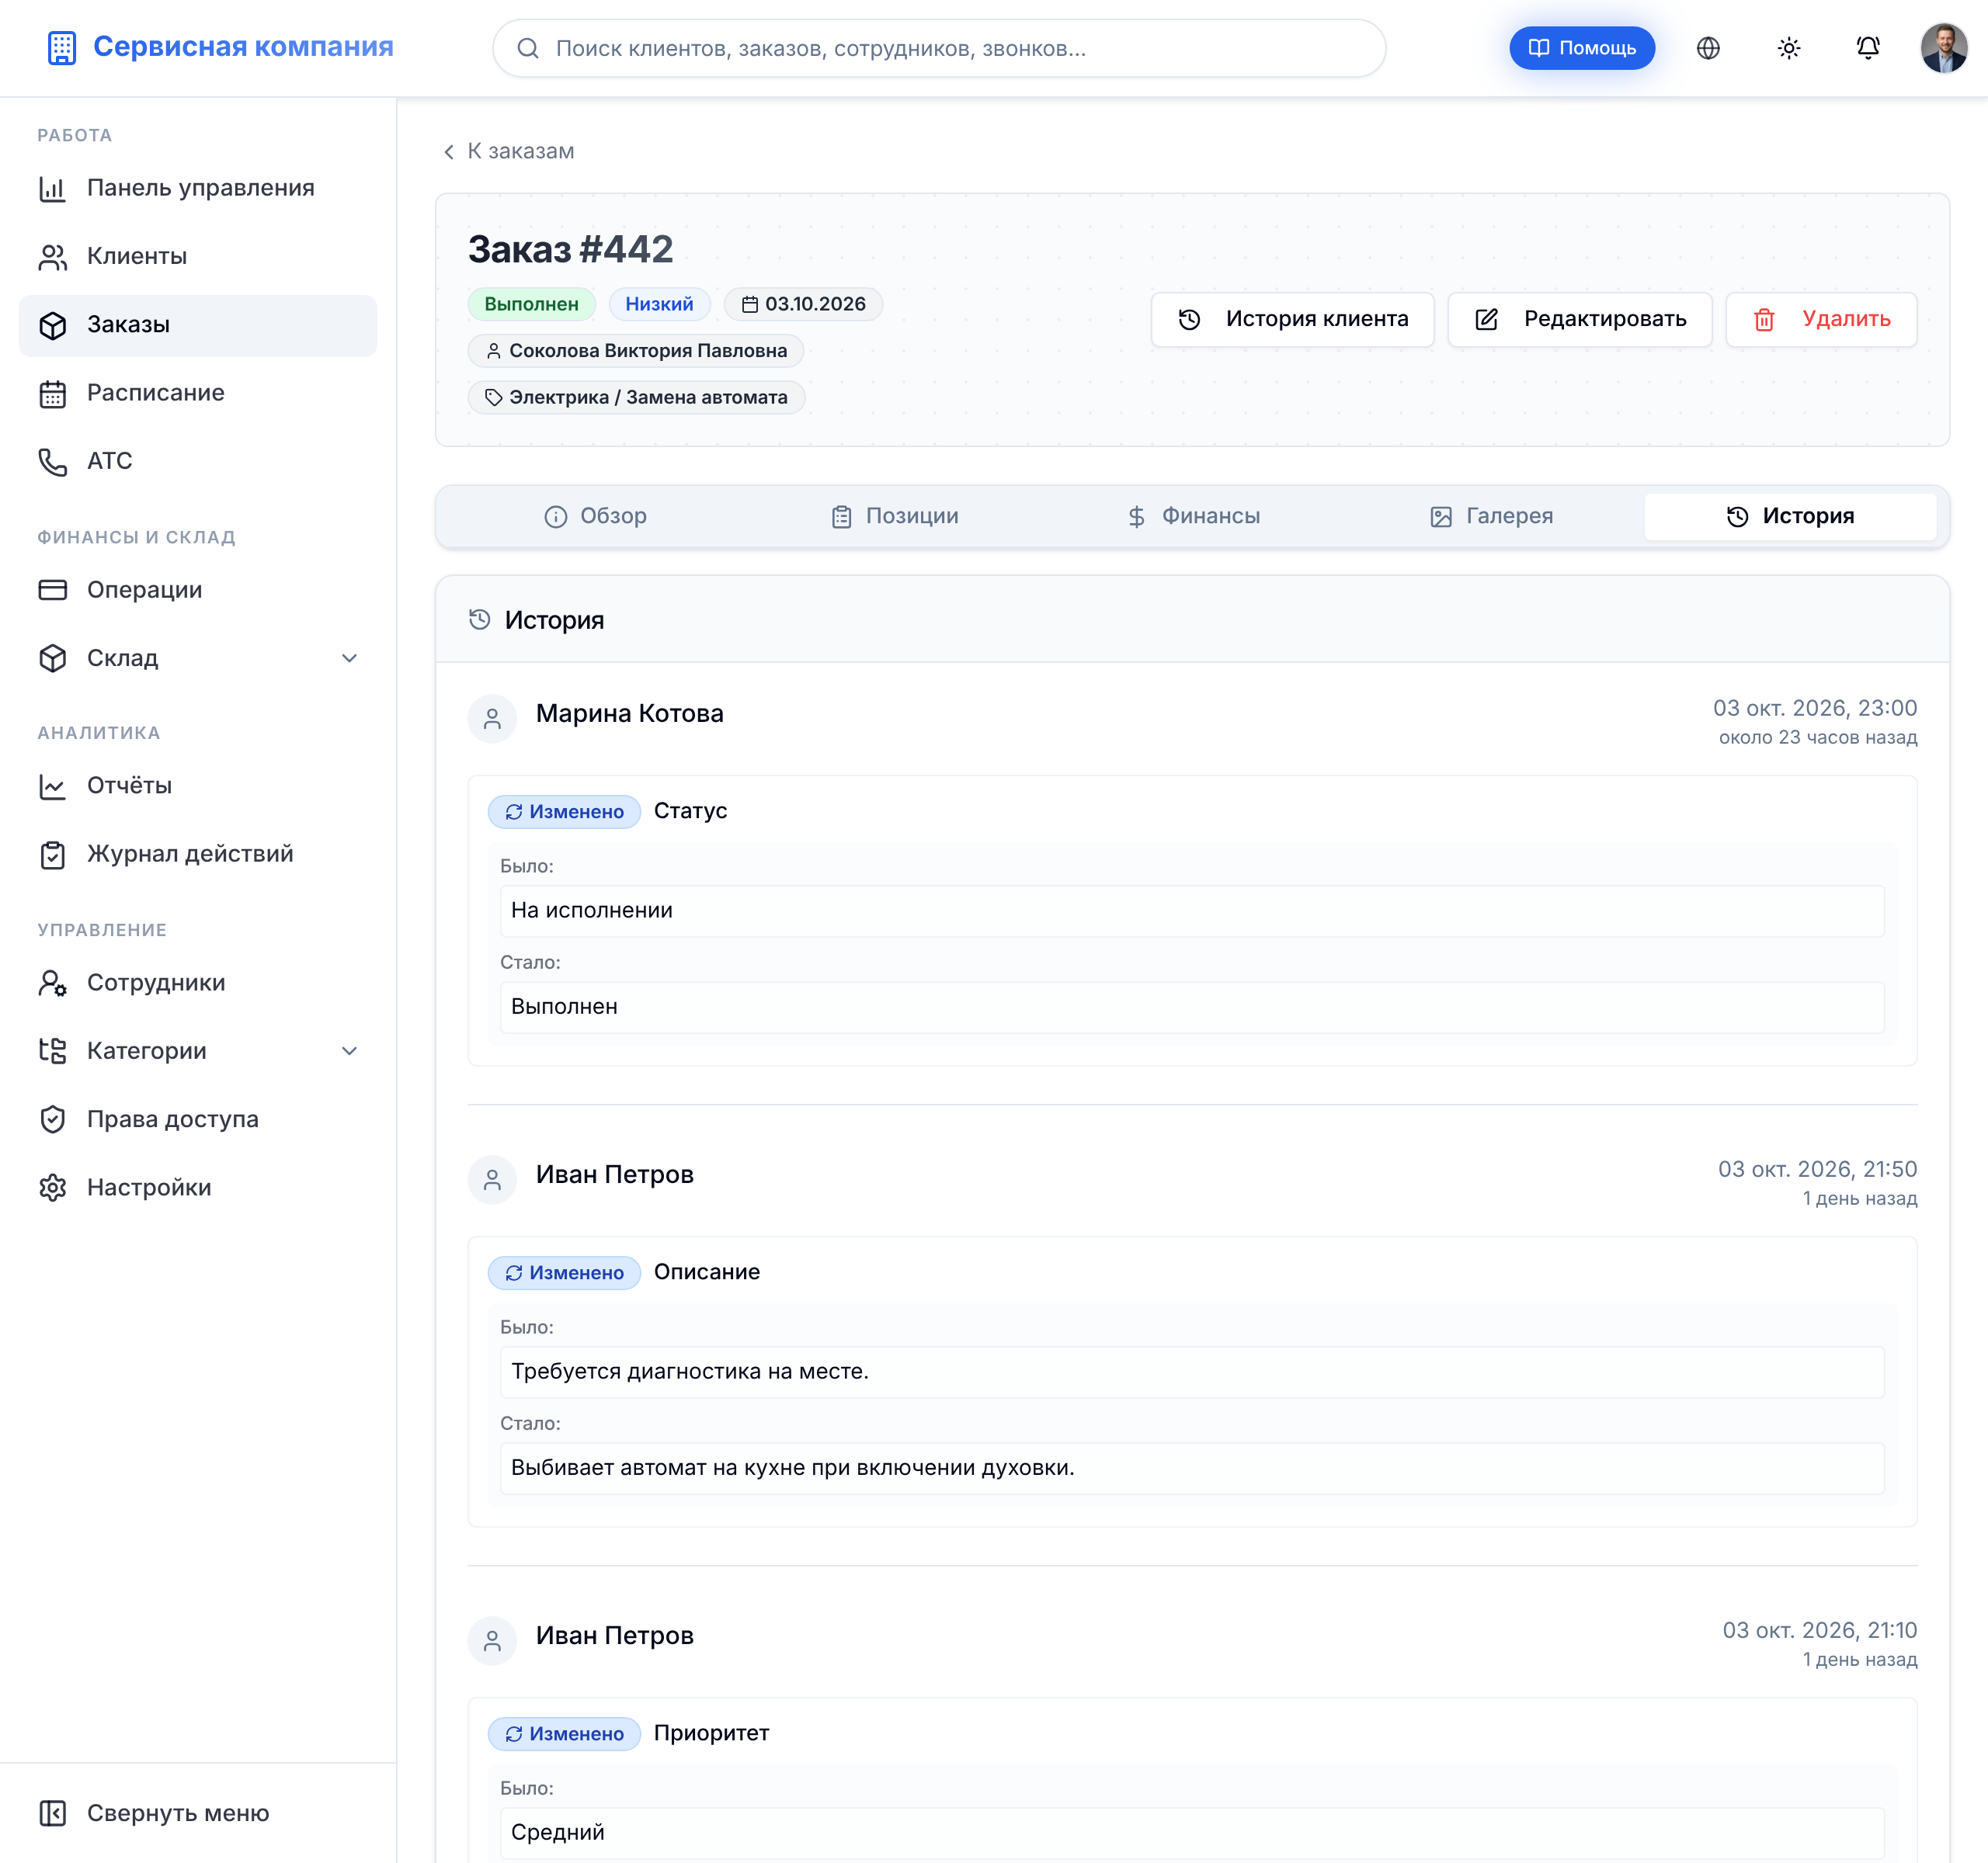Viewport: 1988px width, 1863px height.
Task: Expand the Склад submenu chevron
Action: (x=349, y=657)
